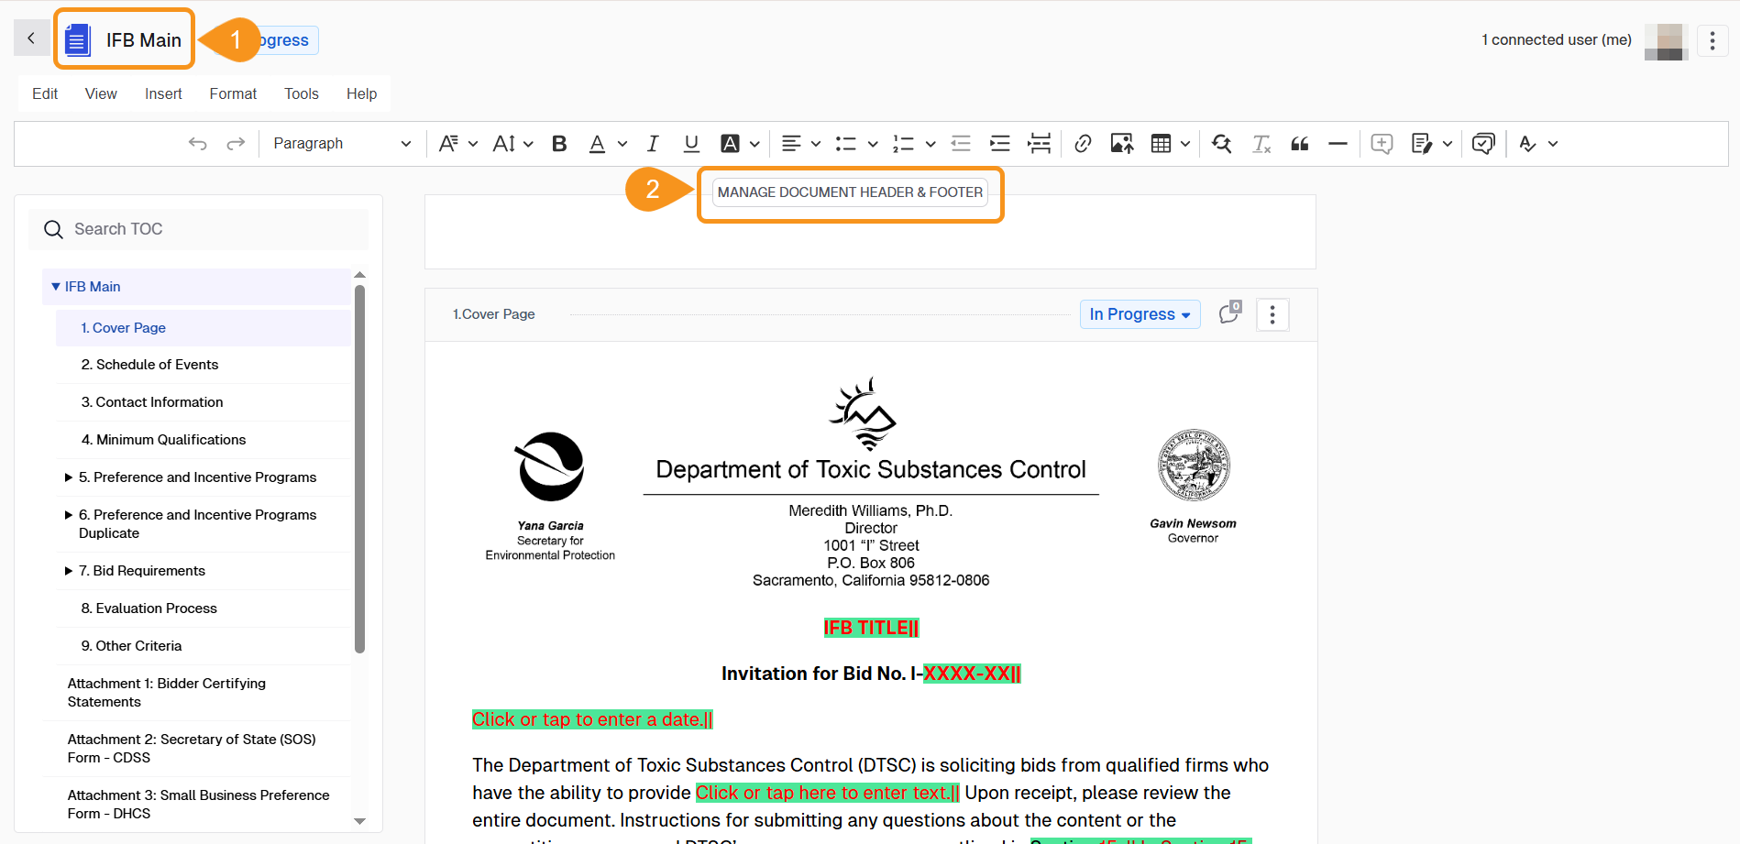1740x844 pixels.
Task: Insert a horizontal line
Action: (x=1338, y=143)
